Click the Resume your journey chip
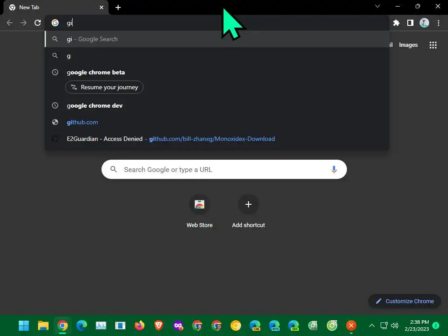 pos(104,87)
